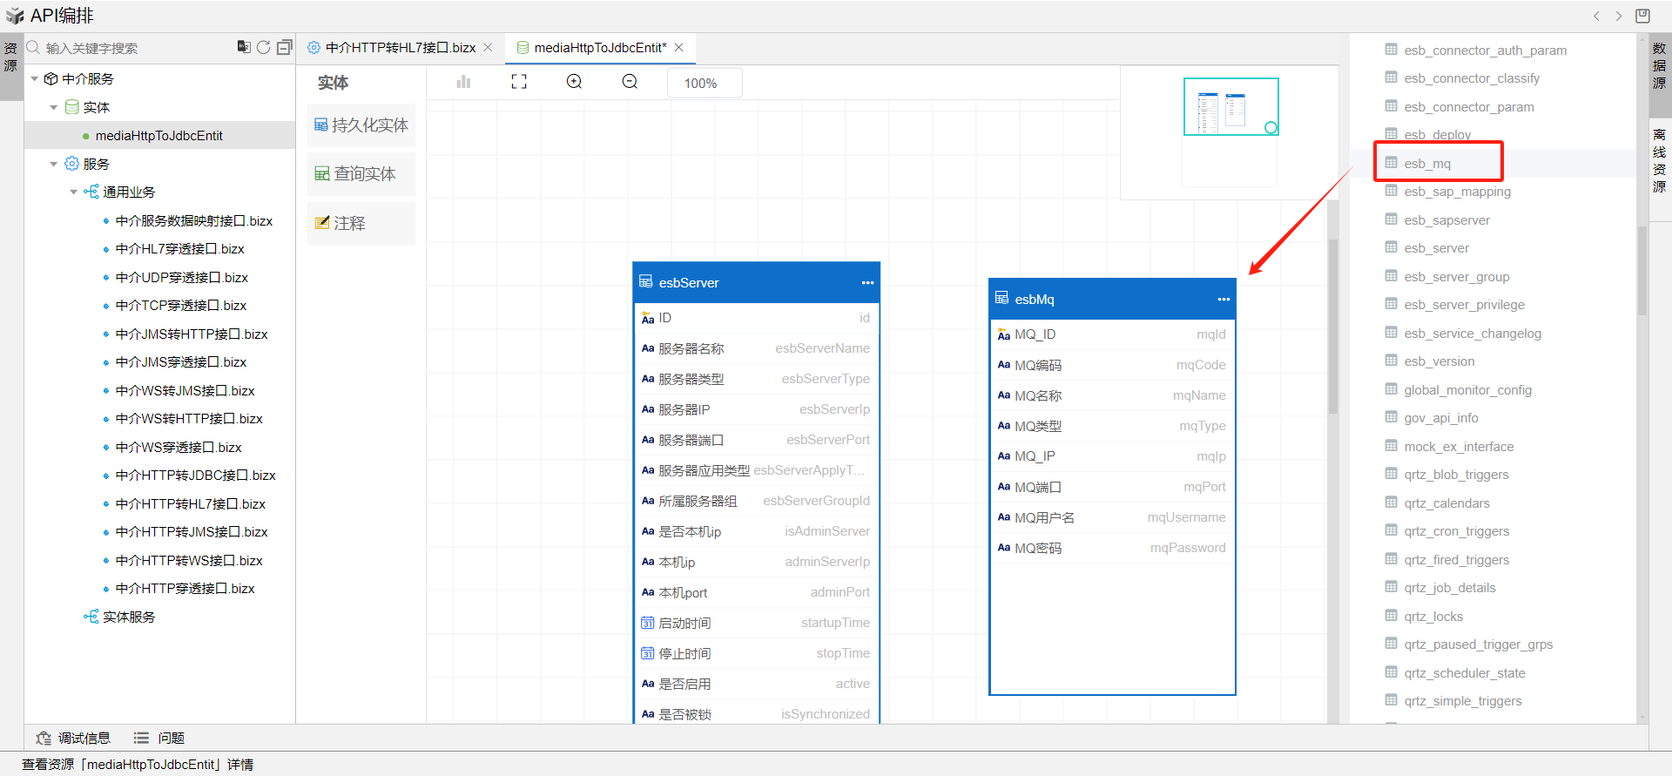The image size is (1672, 776).
Task: Refresh the resource tree
Action: click(263, 47)
